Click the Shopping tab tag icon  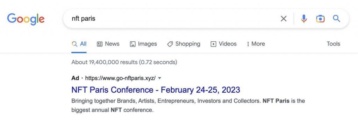pyautogui.click(x=170, y=44)
